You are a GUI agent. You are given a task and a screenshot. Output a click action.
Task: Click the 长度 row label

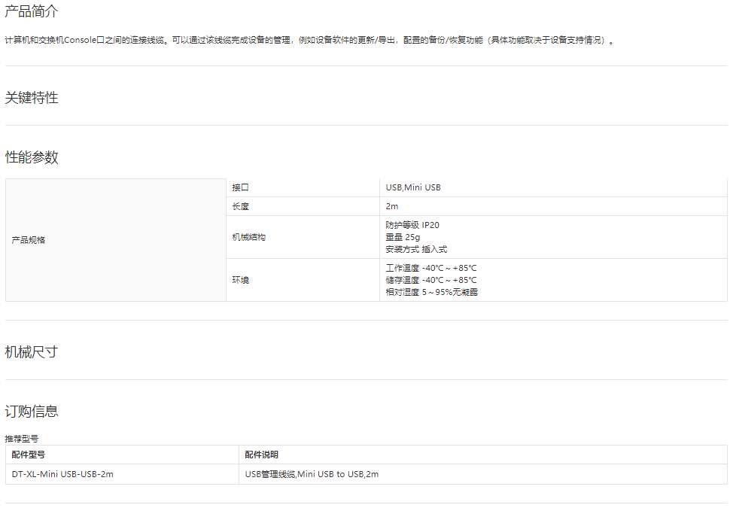coord(240,206)
